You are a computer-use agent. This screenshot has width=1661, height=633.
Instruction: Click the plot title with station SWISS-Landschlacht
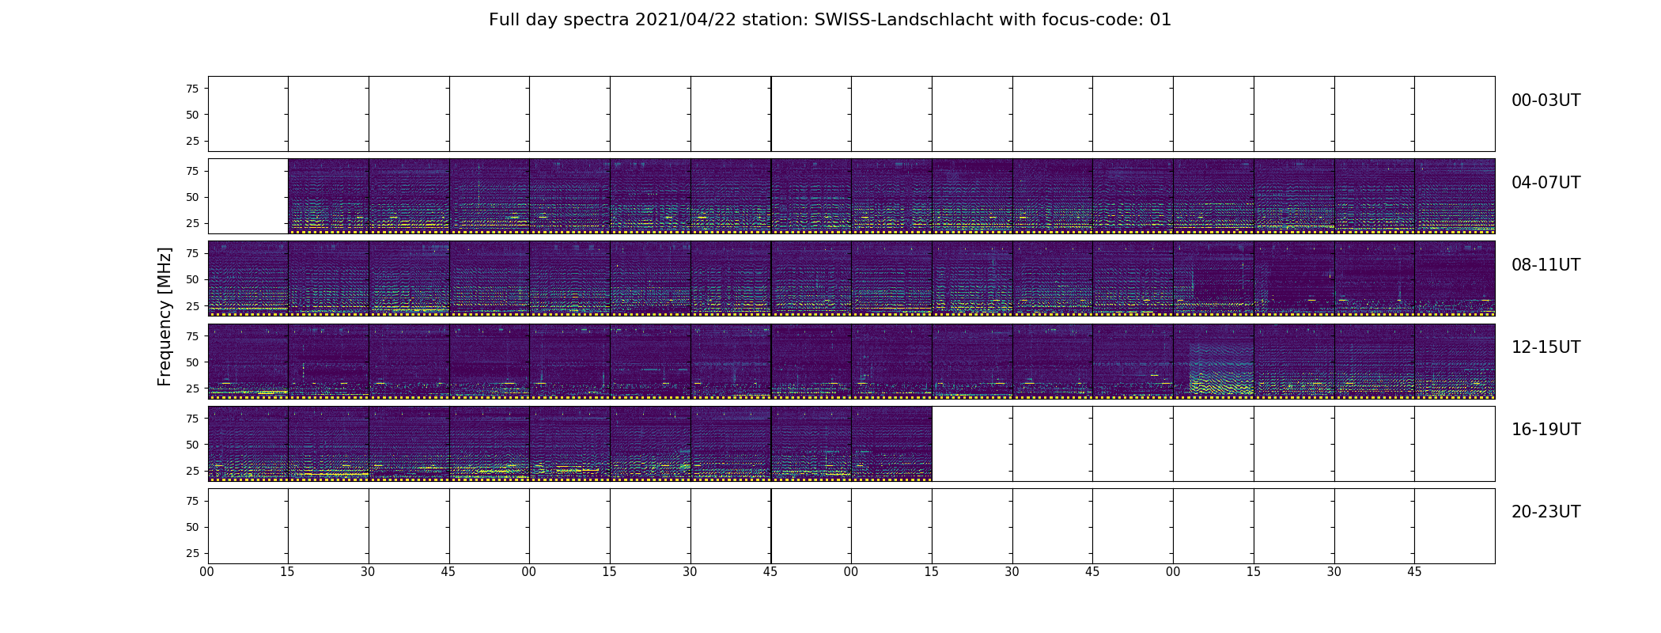point(830,20)
